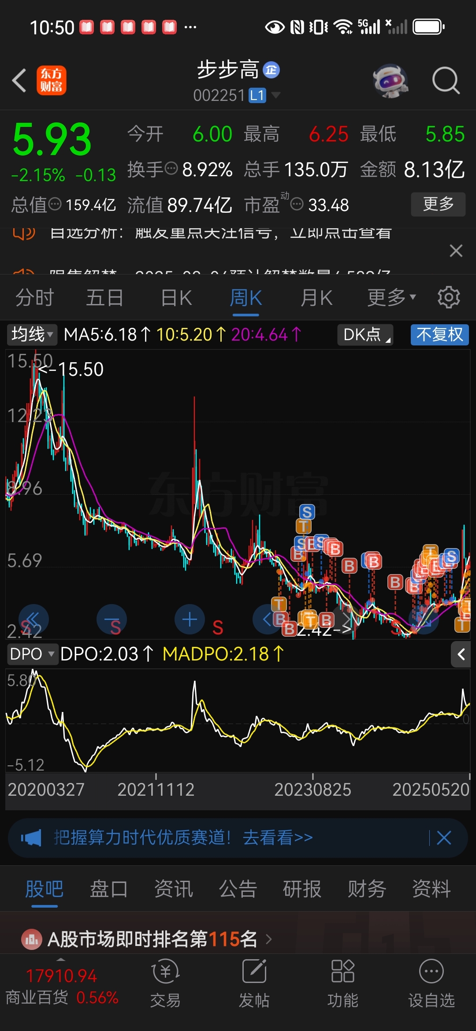Viewport: 476px width, 1031px height.
Task: Tap the A股市场 ranking chart icon
Action: (x=32, y=939)
